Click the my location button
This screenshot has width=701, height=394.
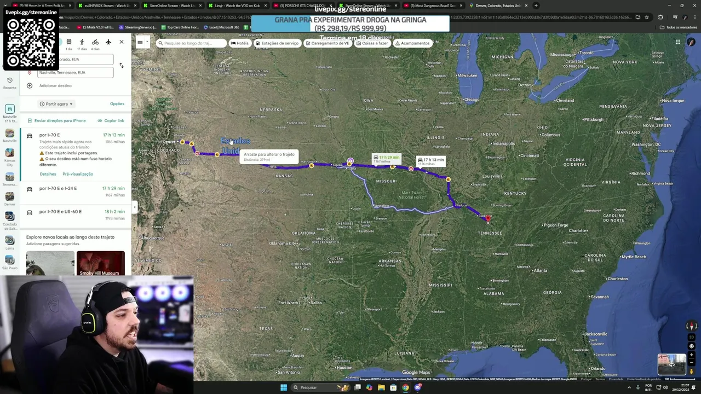691,346
